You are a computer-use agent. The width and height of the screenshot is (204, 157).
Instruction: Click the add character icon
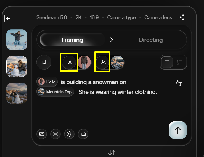(69, 62)
